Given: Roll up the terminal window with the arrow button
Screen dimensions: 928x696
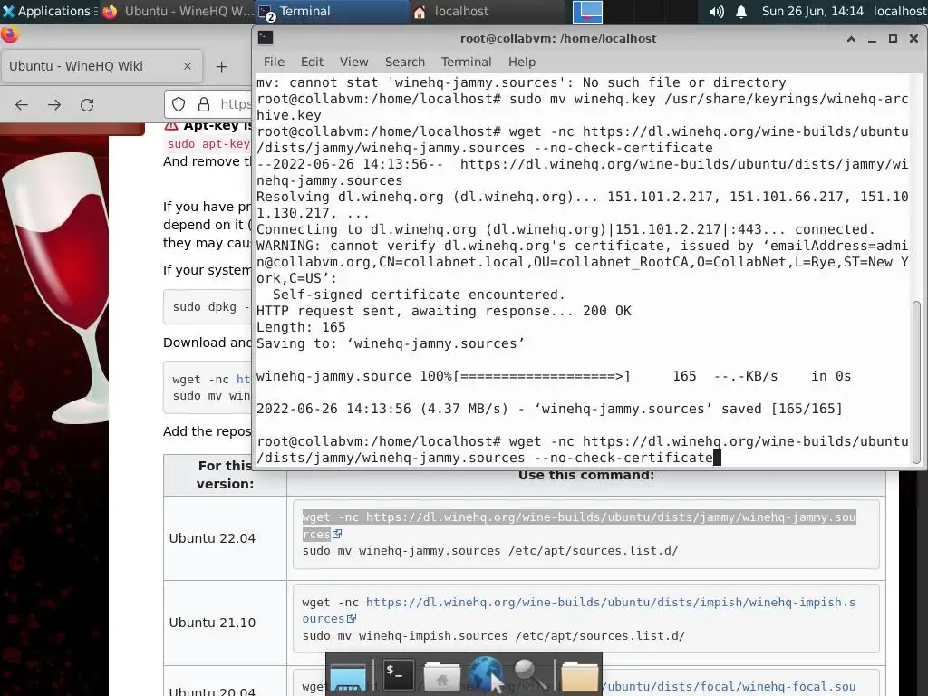Looking at the screenshot, I should pos(851,39).
